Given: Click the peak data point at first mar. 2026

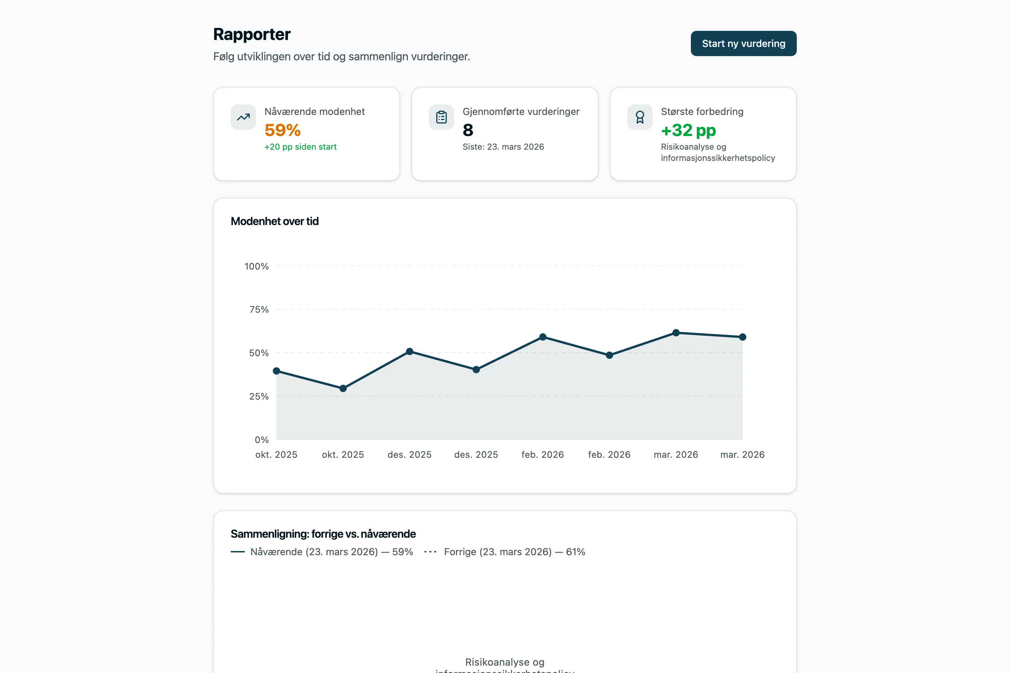Looking at the screenshot, I should point(676,333).
